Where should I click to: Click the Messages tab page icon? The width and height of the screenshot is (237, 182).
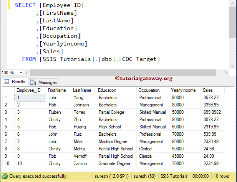tap(33, 82)
